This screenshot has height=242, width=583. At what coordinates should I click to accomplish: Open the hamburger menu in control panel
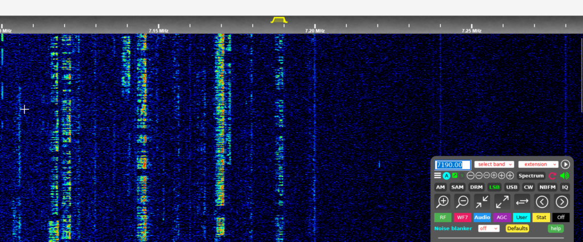coord(438,175)
